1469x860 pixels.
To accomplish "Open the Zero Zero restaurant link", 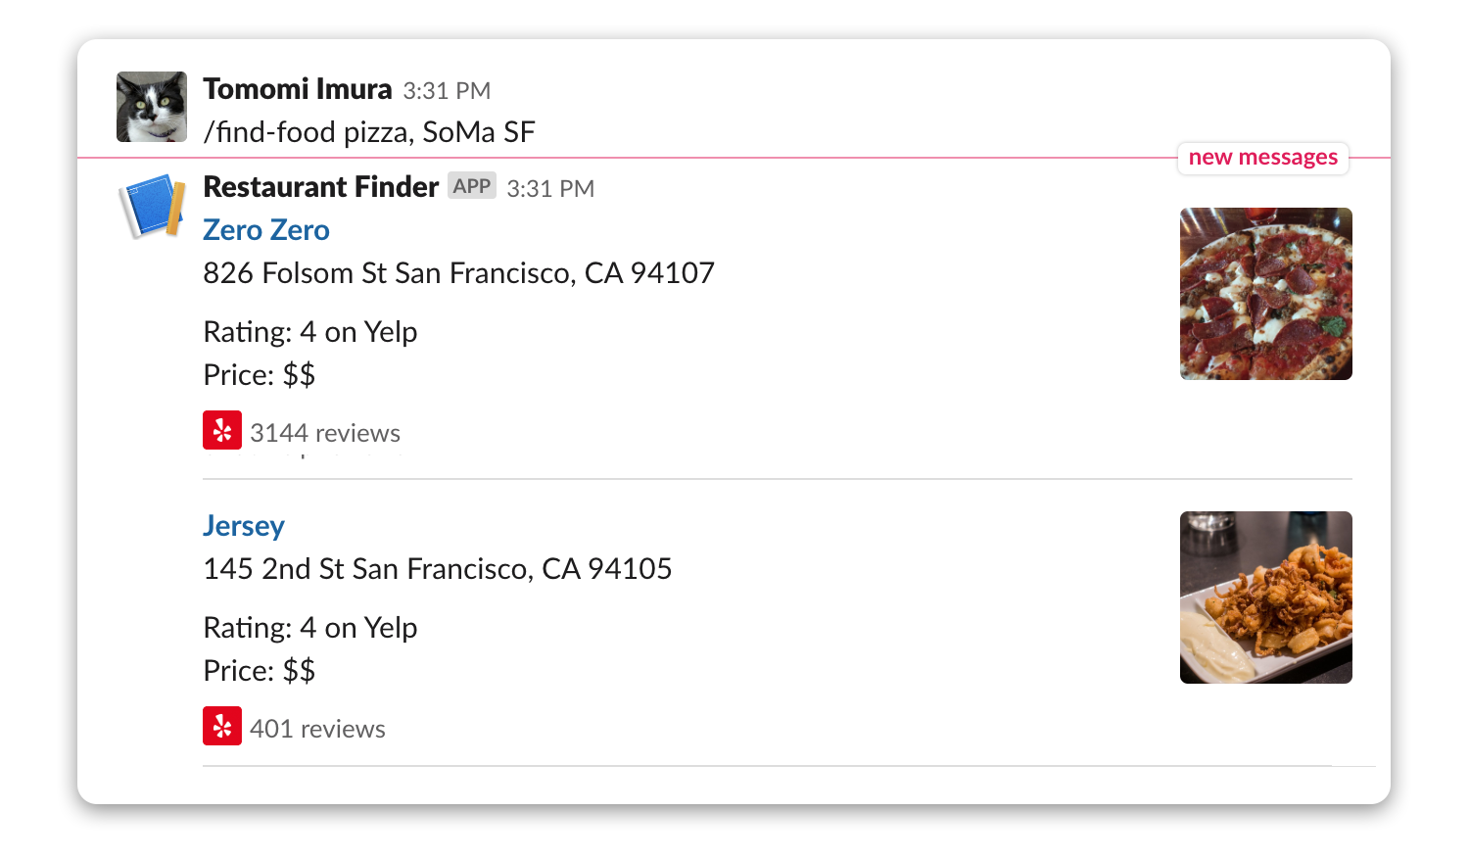I will tap(266, 230).
